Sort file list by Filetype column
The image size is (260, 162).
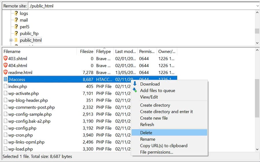point(103,51)
